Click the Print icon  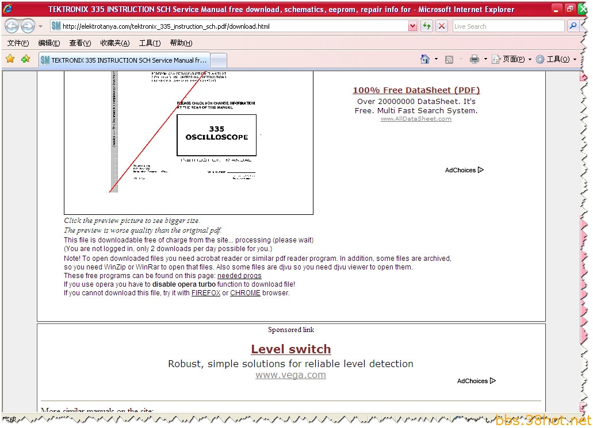[475, 59]
